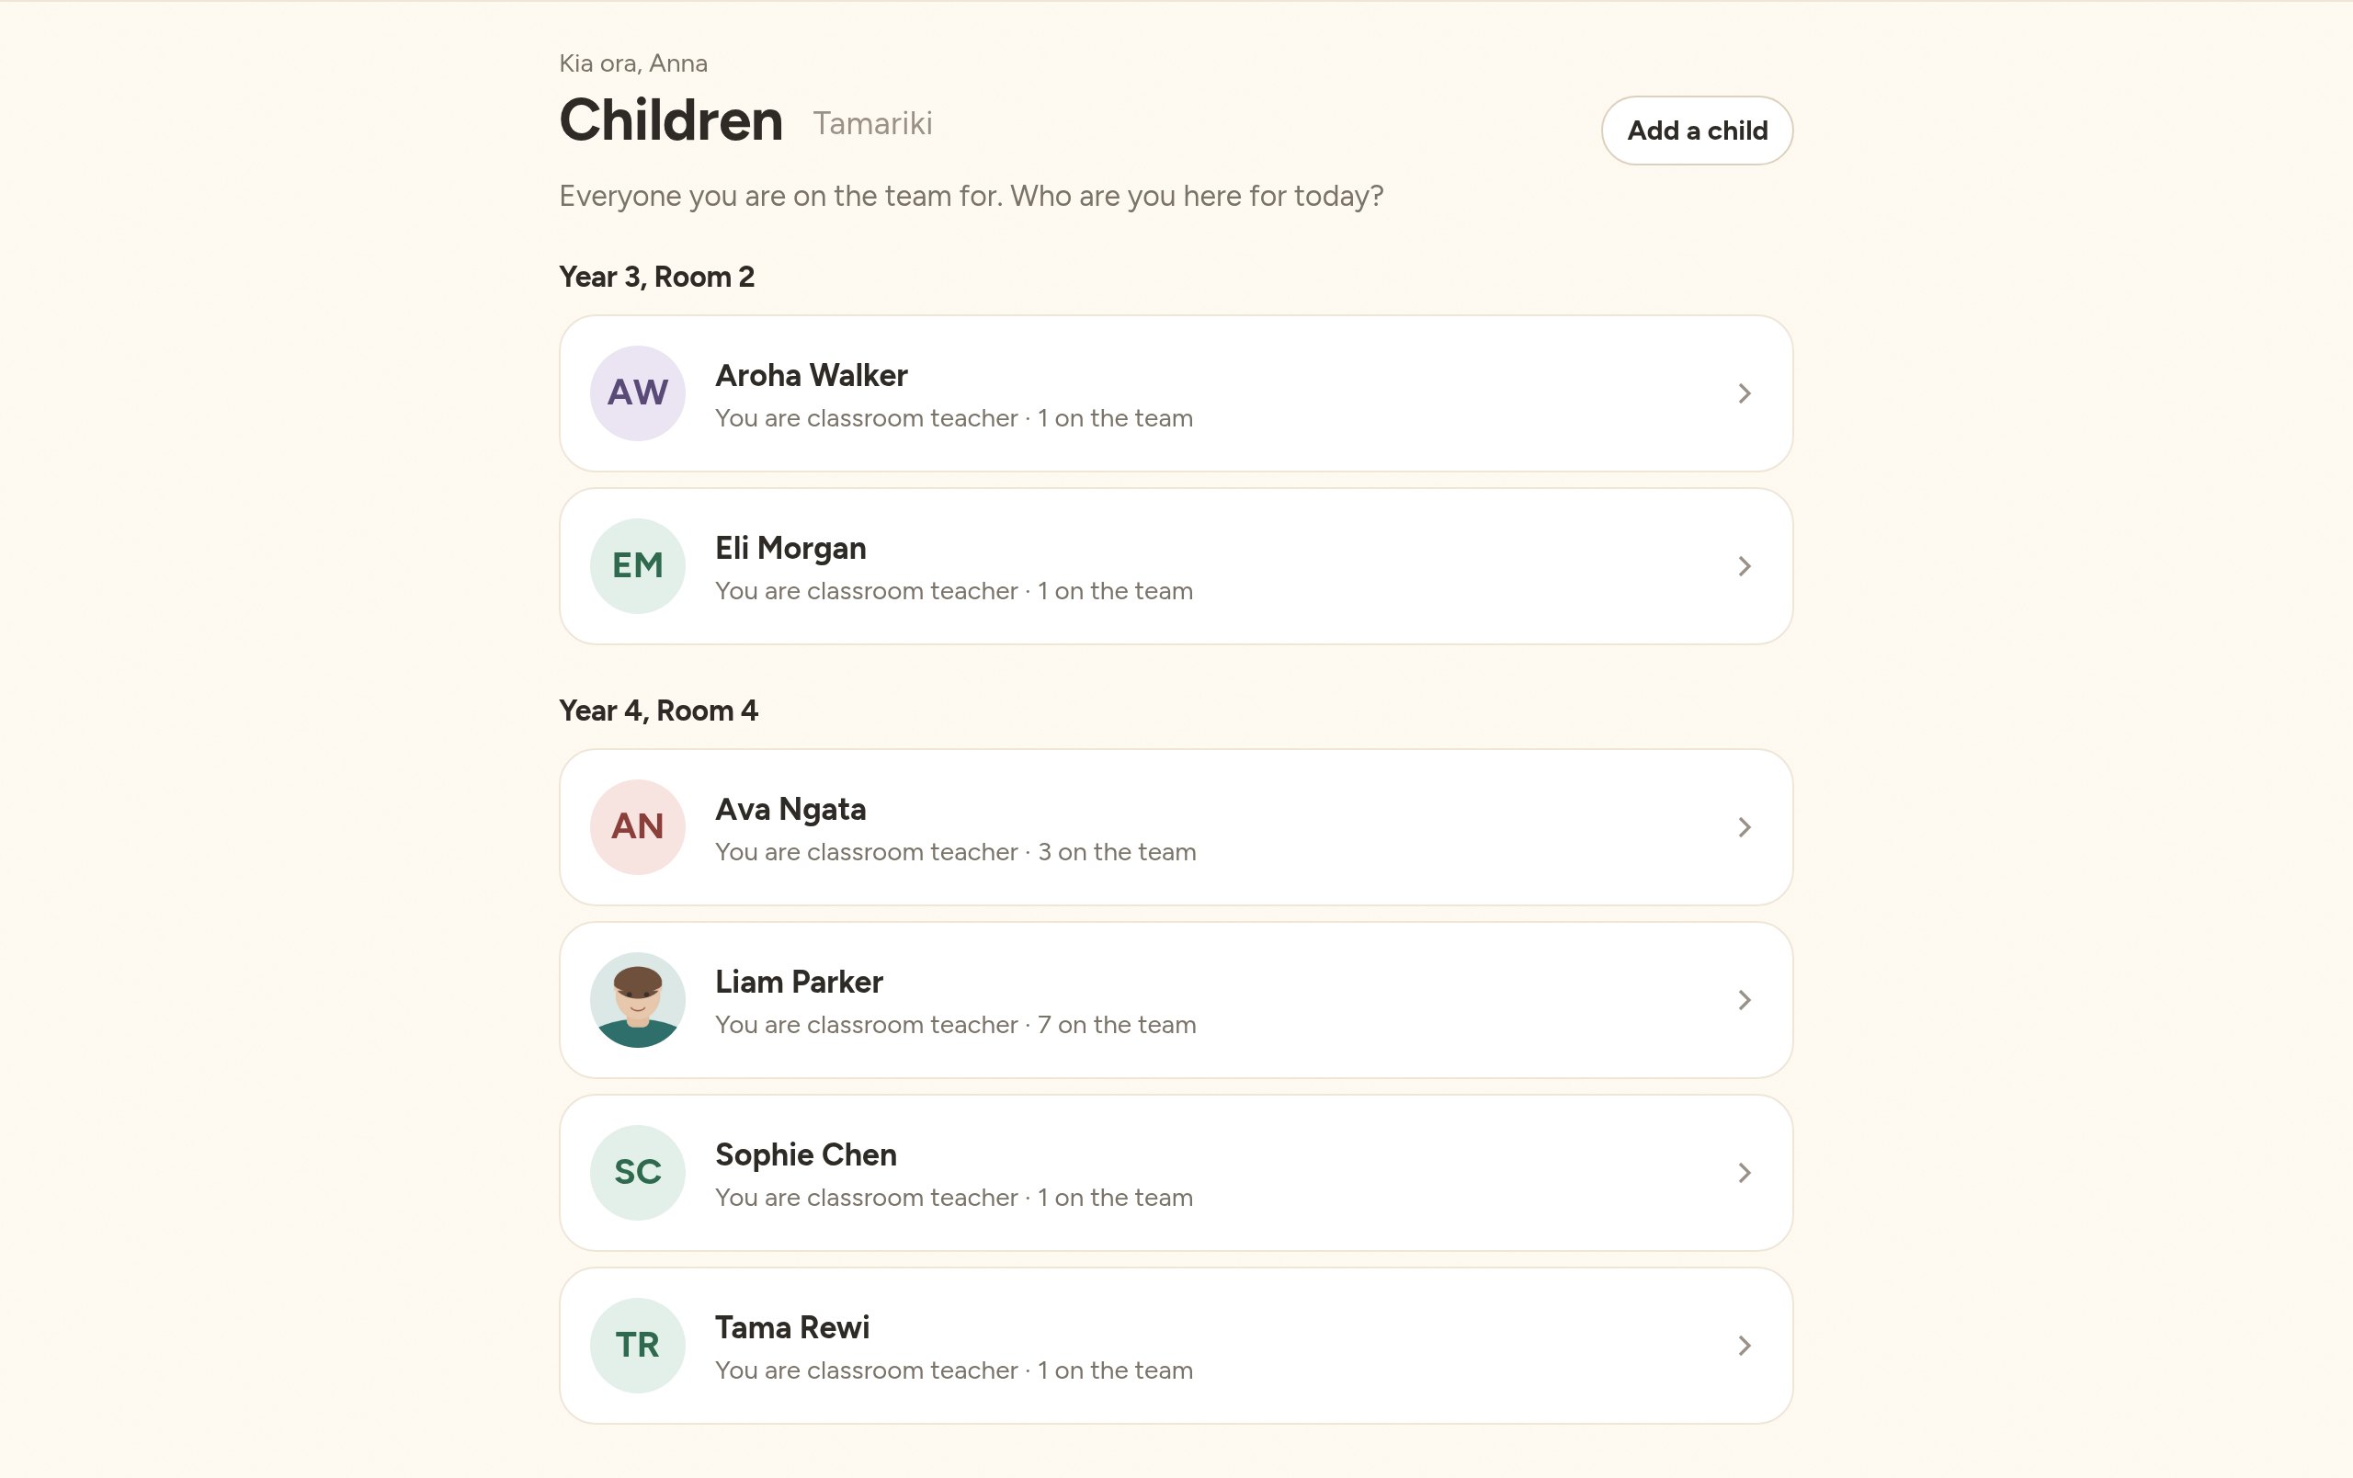The height and width of the screenshot is (1478, 2353).
Task: Click the EM avatar for Eli Morgan
Action: [637, 565]
